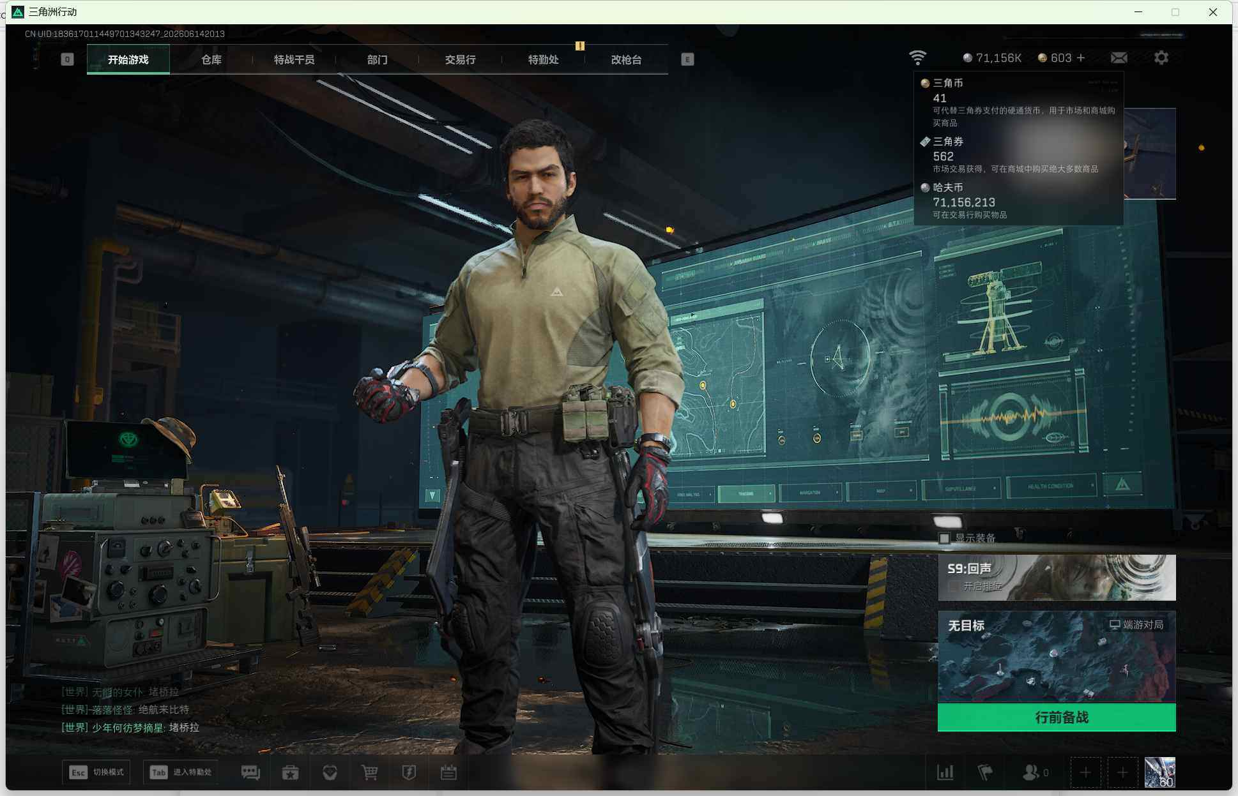
Task: Click the first empty squad slot plus
Action: click(x=1085, y=773)
